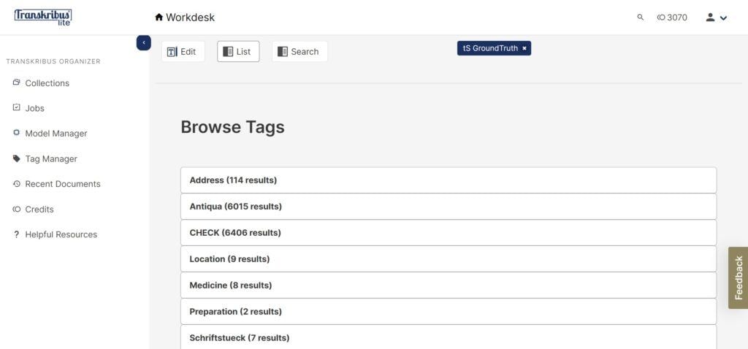Collapse the sidebar with the chevron button
The width and height of the screenshot is (748, 349).
(144, 43)
